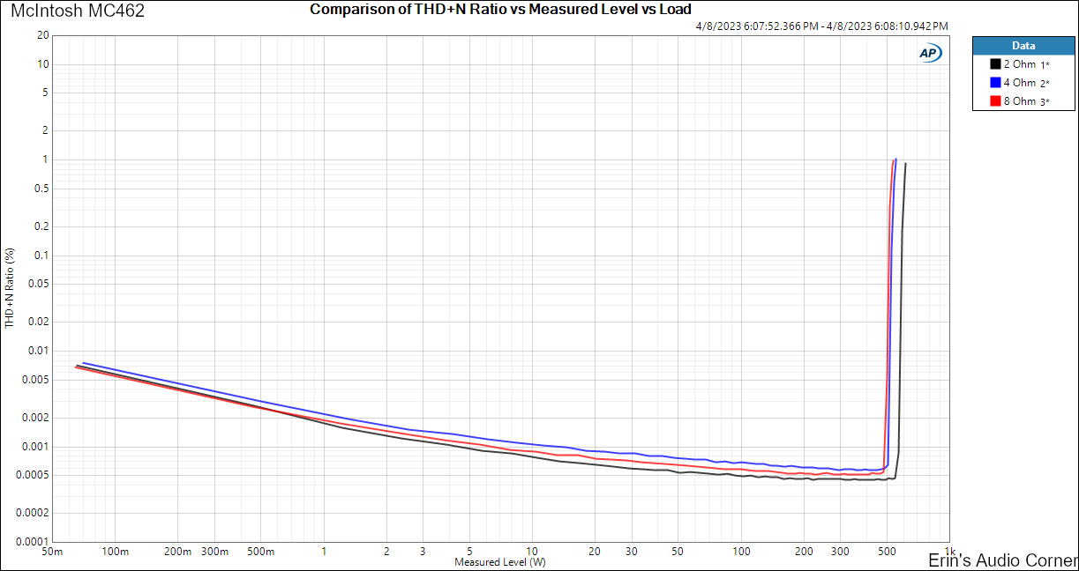Click the "0.002" tick on the vertical axis
Viewport: 1079px width, 571px height.
pyautogui.click(x=36, y=418)
